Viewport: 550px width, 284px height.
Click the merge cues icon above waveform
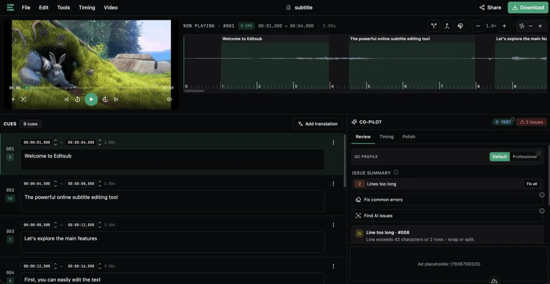pos(447,26)
